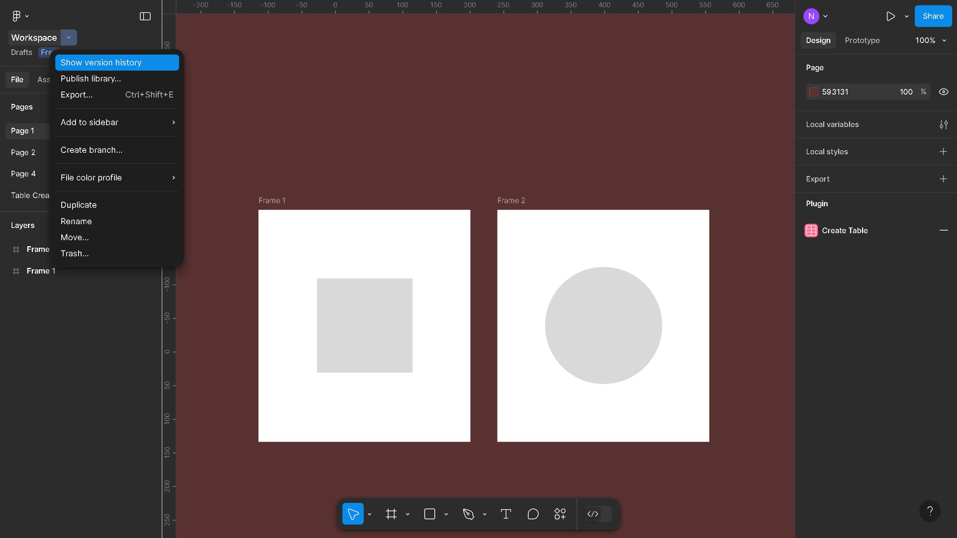The image size is (957, 538).
Task: Select the Pen tool
Action: pyautogui.click(x=468, y=514)
